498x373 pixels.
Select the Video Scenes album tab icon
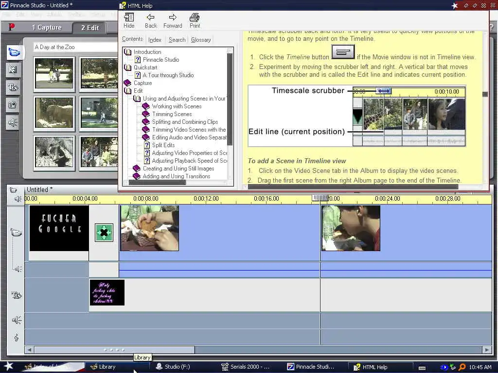coord(14,52)
